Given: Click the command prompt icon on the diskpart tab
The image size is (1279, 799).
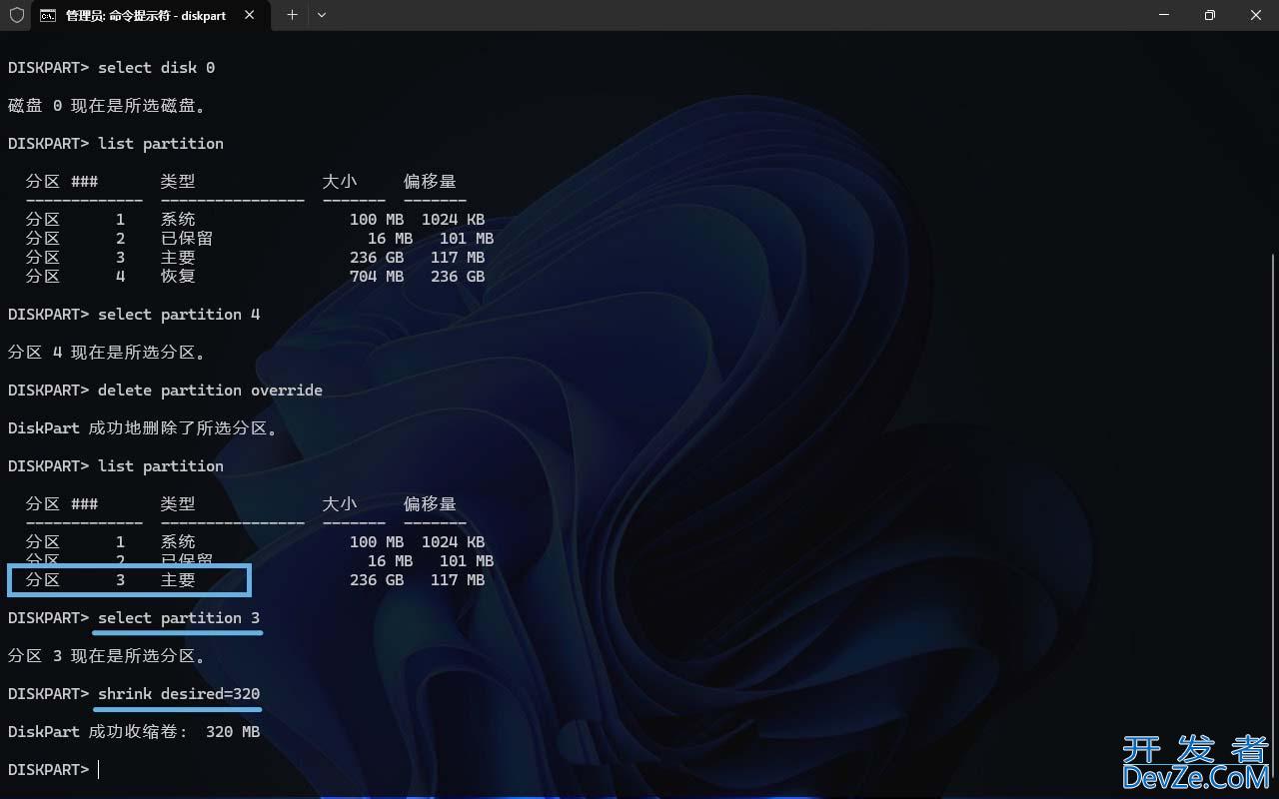Looking at the screenshot, I should [x=48, y=15].
